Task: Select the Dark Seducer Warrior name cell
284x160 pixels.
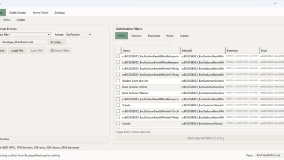Action: (x=150, y=93)
